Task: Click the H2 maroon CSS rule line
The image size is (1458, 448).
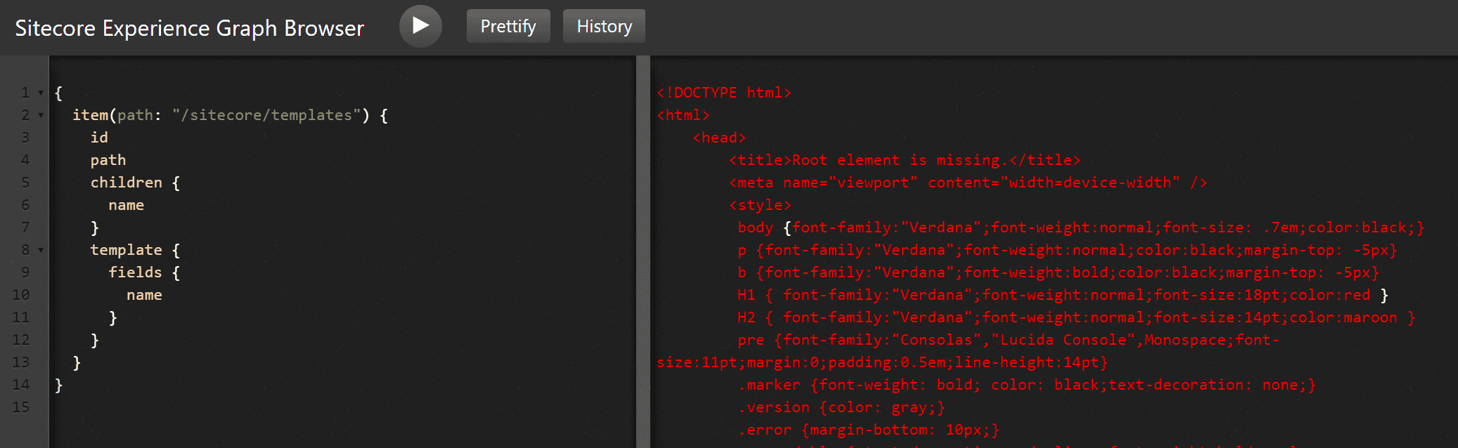Action: click(x=1076, y=317)
